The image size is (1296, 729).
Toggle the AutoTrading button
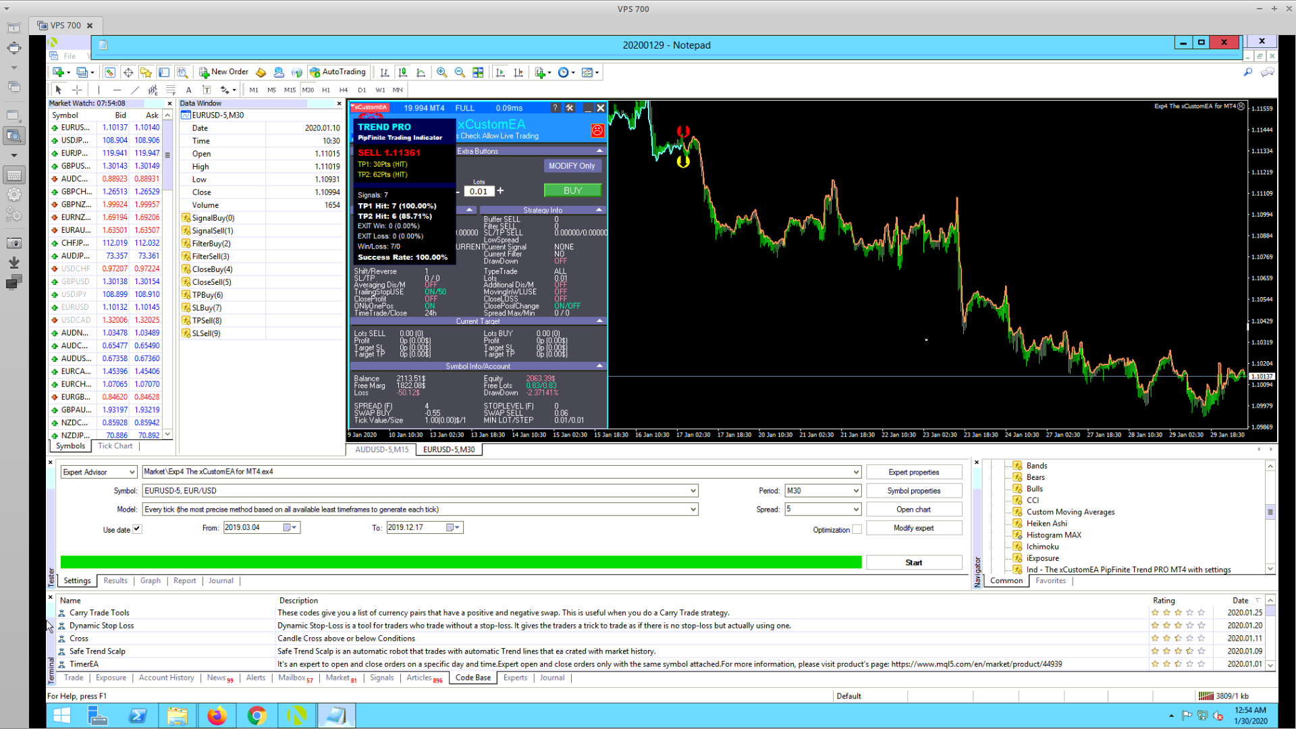coord(337,72)
